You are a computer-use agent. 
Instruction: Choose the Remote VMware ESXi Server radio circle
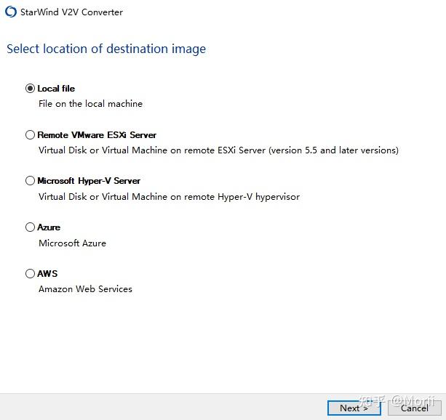(x=30, y=134)
